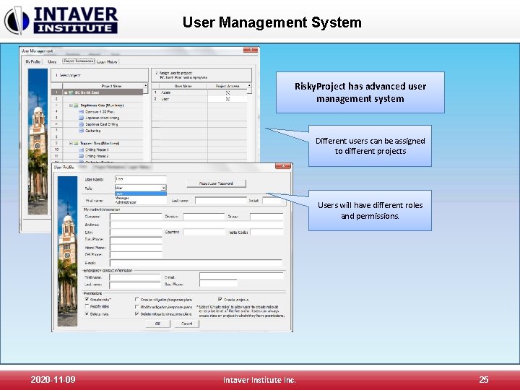The width and height of the screenshot is (520, 390).
Task: Uncheck the Create projects permission
Action: 220,300
